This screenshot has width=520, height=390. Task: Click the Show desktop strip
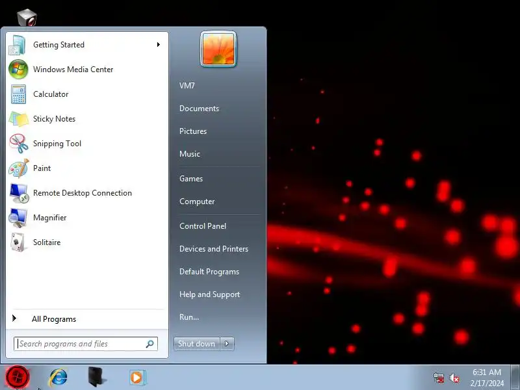(515, 378)
